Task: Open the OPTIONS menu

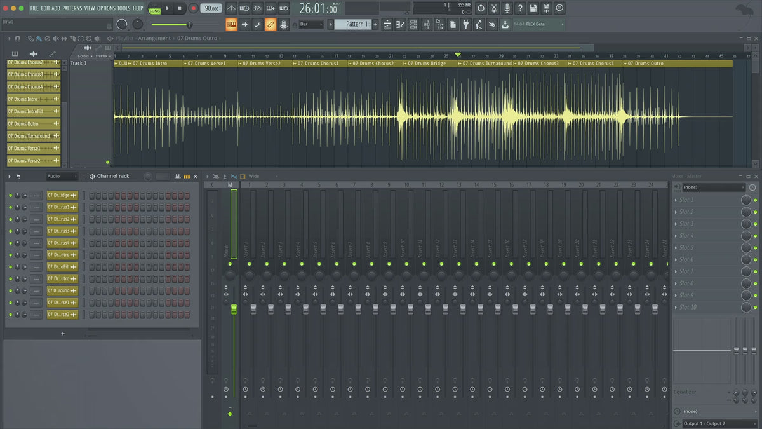Action: [x=106, y=8]
